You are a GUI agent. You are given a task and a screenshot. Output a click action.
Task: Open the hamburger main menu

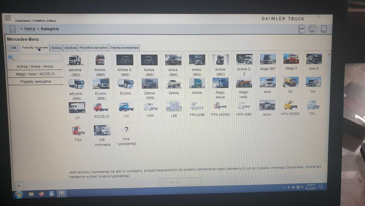click(x=8, y=18)
